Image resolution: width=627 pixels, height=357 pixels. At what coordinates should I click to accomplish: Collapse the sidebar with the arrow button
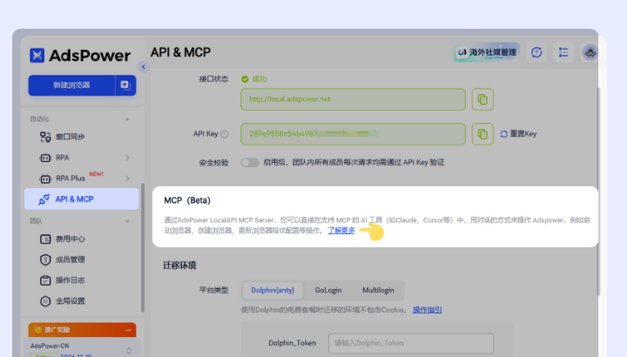tap(144, 67)
